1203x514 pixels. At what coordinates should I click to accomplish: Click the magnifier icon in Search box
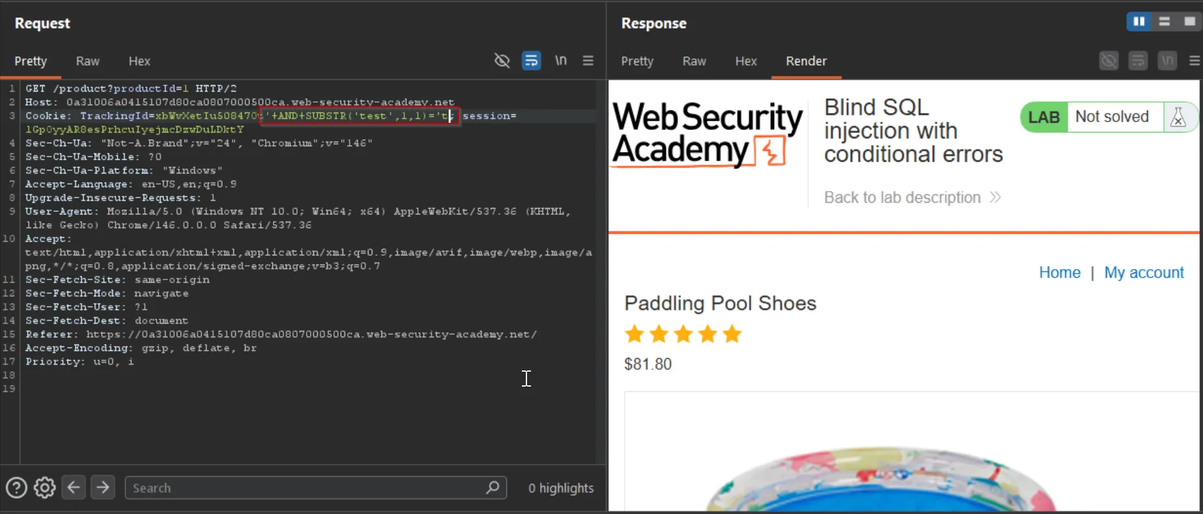493,487
